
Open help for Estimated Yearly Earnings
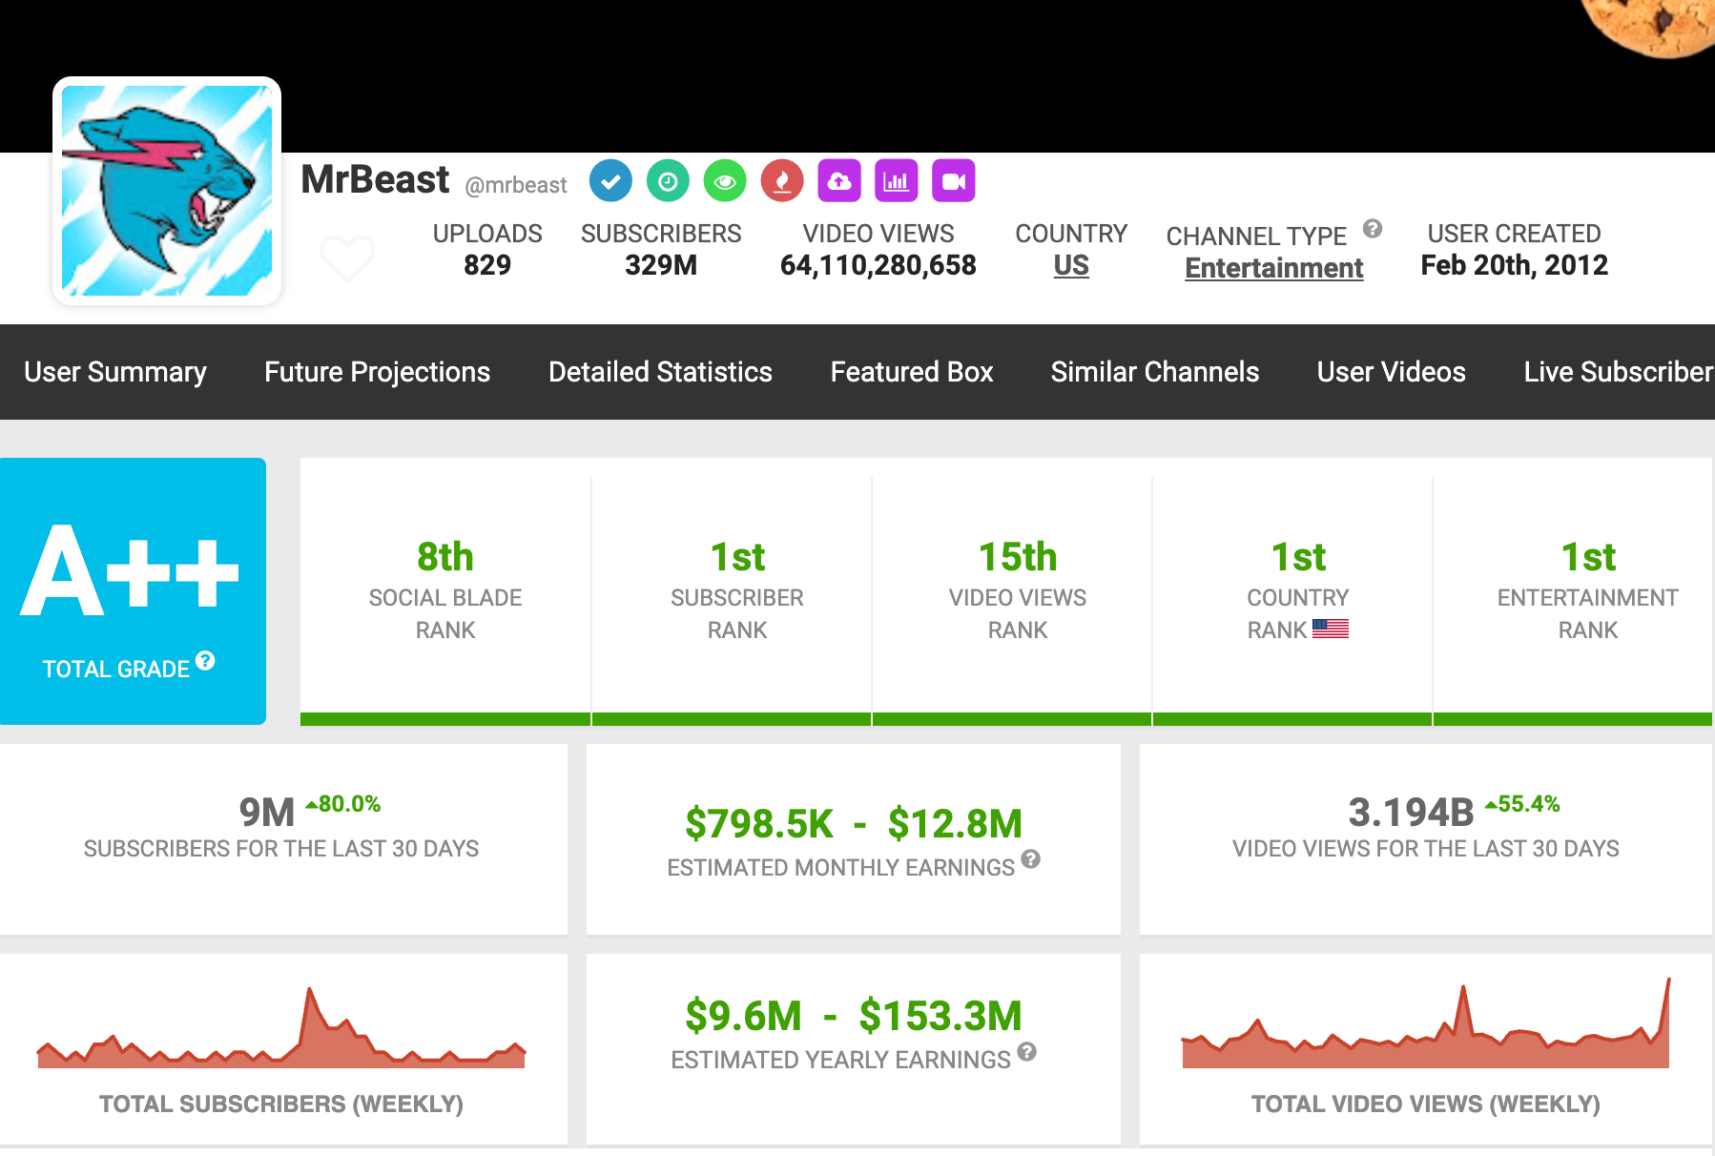1026,1051
